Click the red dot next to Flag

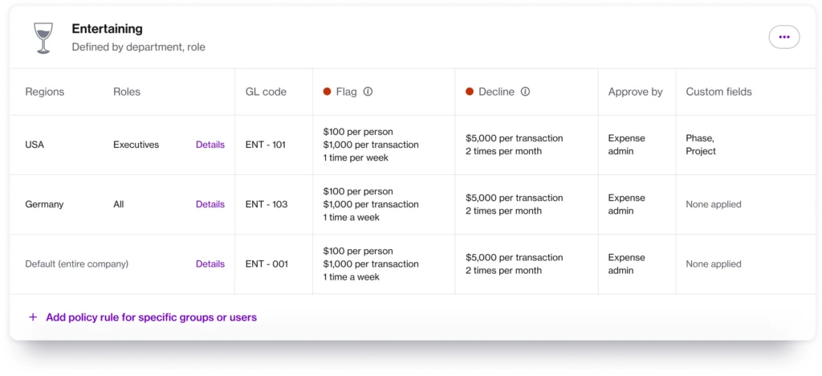327,92
